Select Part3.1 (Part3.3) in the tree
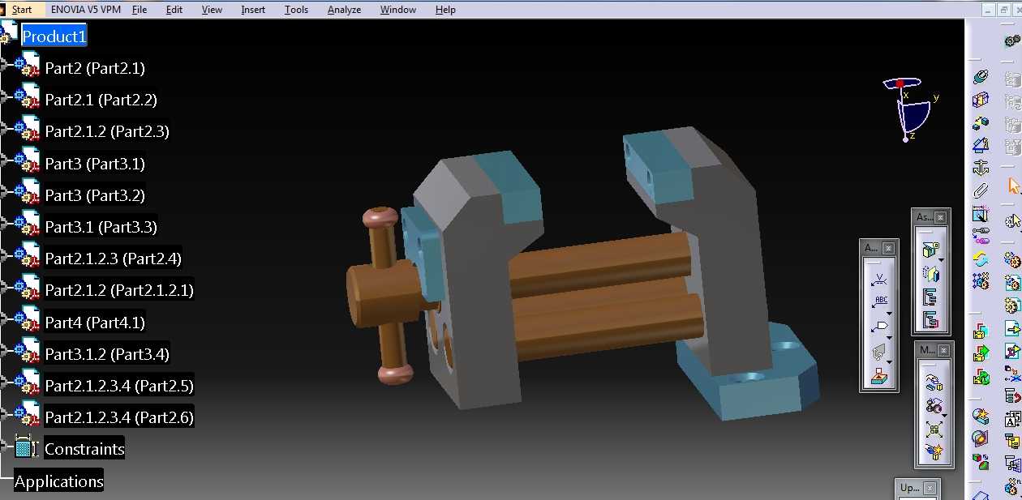The image size is (1022, 500). [x=101, y=227]
